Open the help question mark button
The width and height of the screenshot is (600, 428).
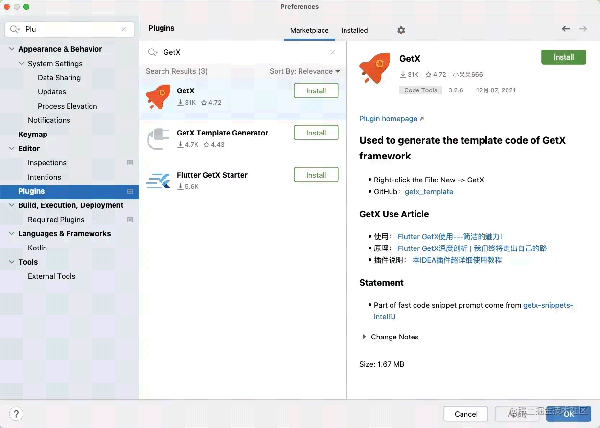click(16, 414)
